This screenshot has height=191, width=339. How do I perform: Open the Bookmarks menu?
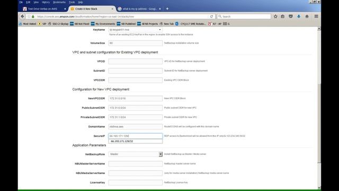click(x=59, y=2)
